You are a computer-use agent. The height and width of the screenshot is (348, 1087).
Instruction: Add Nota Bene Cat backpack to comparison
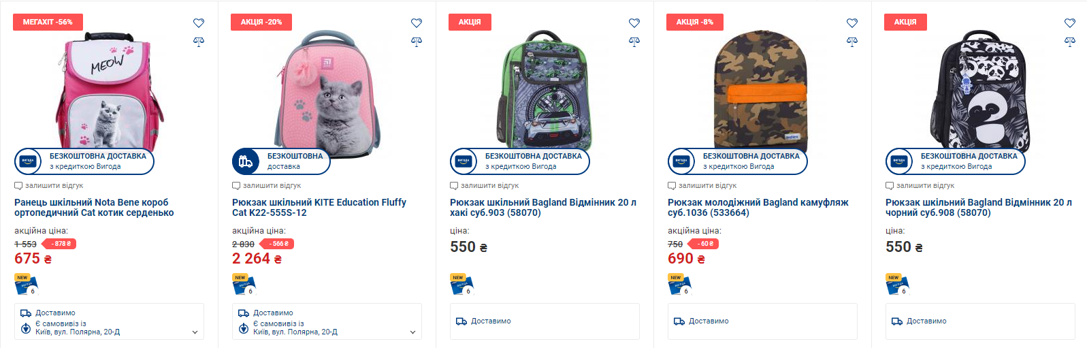(x=199, y=42)
